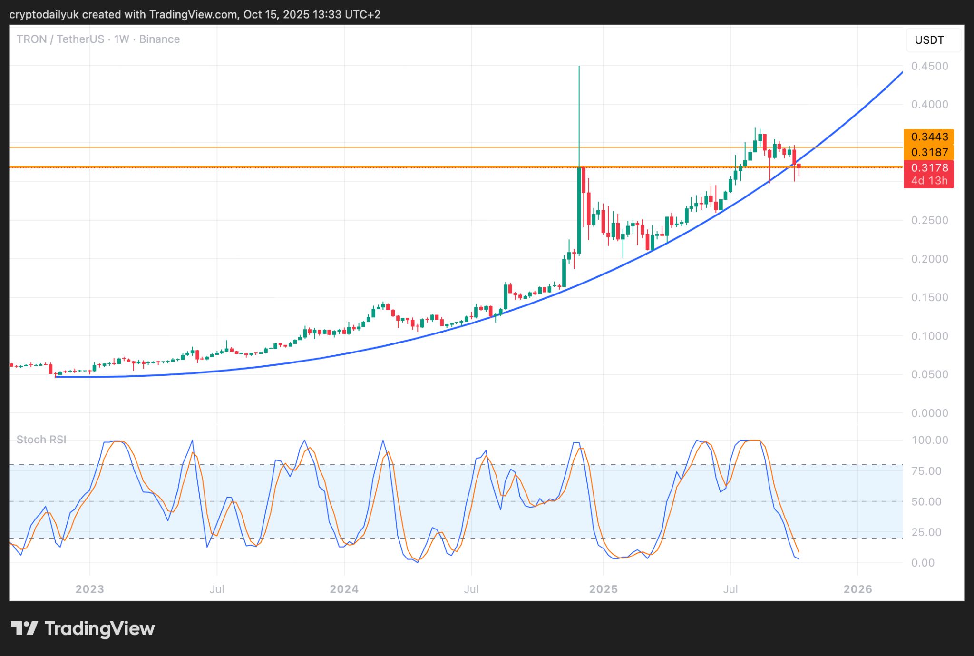This screenshot has width=974, height=656.
Task: Click the Stoch RSI indicator label
Action: 41,440
